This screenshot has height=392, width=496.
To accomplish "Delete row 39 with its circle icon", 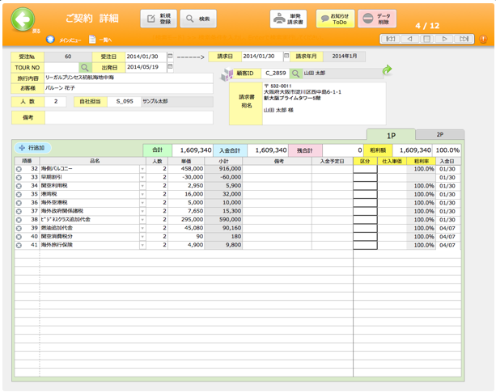I will click(x=19, y=229).
